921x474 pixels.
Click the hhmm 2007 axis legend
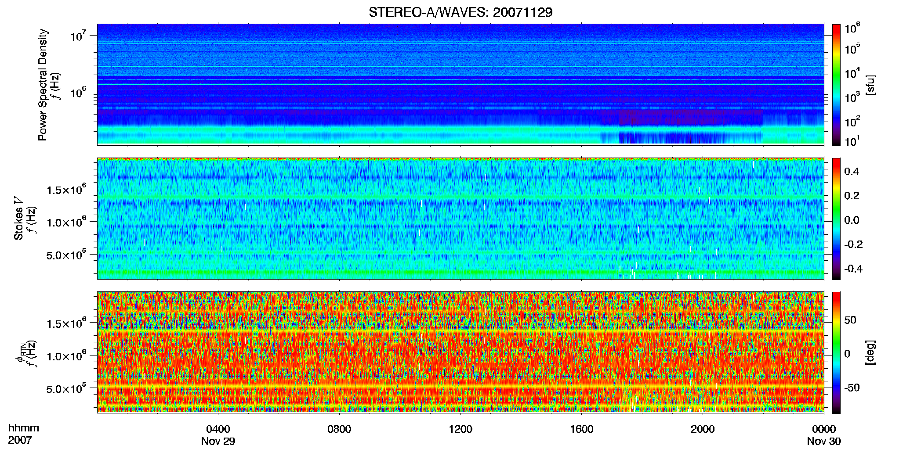click(24, 434)
